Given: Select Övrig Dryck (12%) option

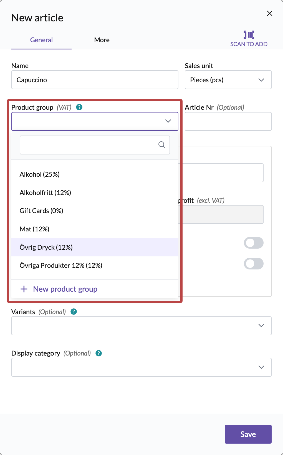Looking at the screenshot, I should coord(46,247).
